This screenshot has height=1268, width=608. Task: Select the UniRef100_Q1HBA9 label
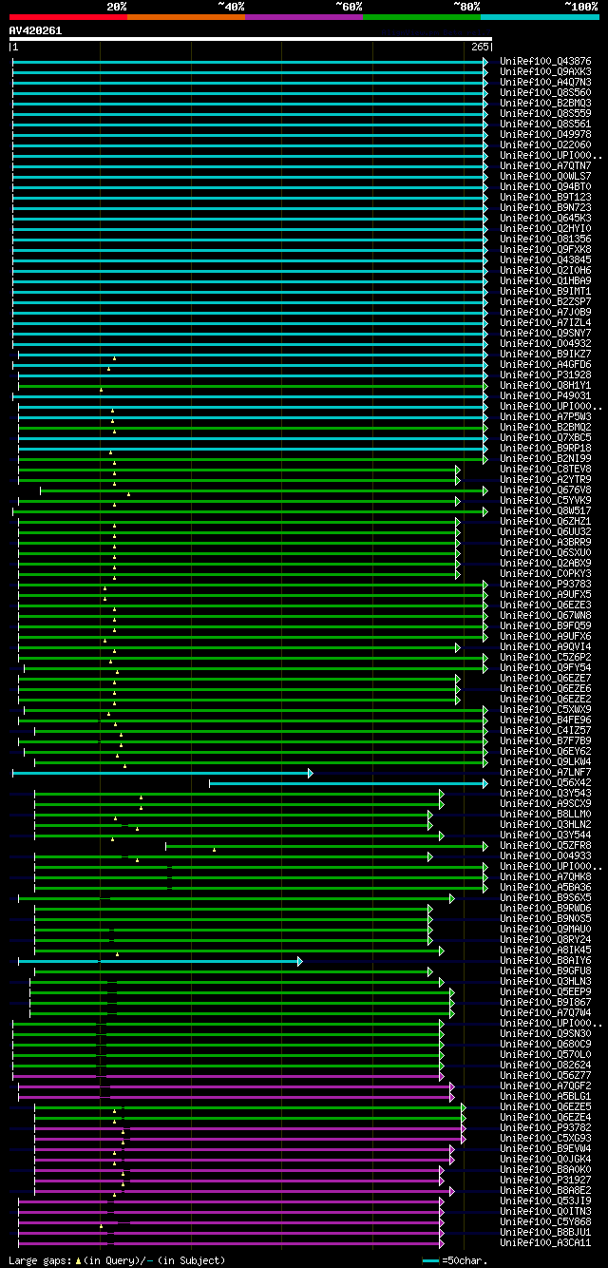pos(545,281)
